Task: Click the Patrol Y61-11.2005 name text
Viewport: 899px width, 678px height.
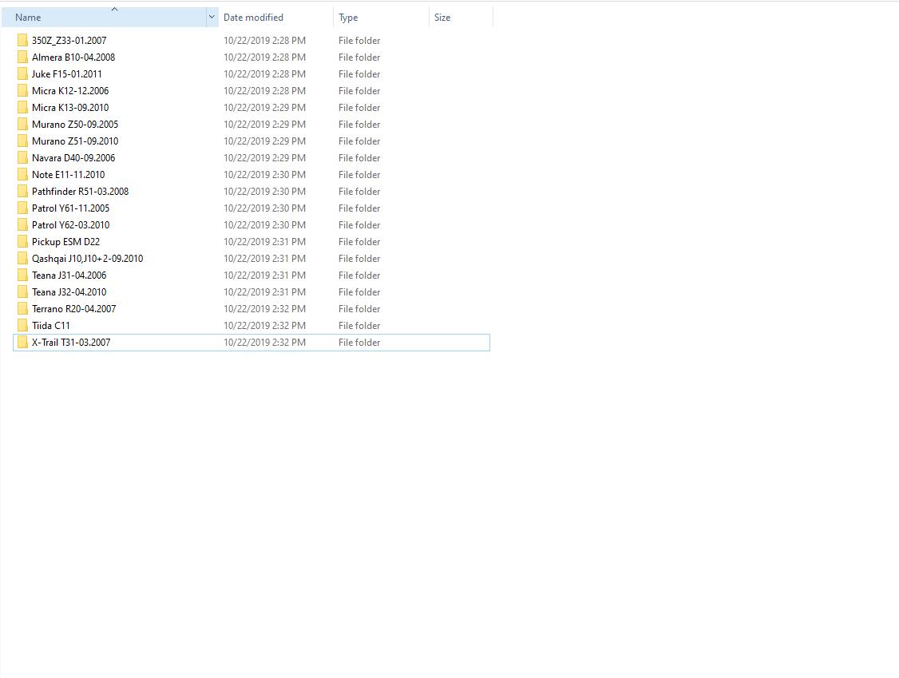Action: (70, 208)
